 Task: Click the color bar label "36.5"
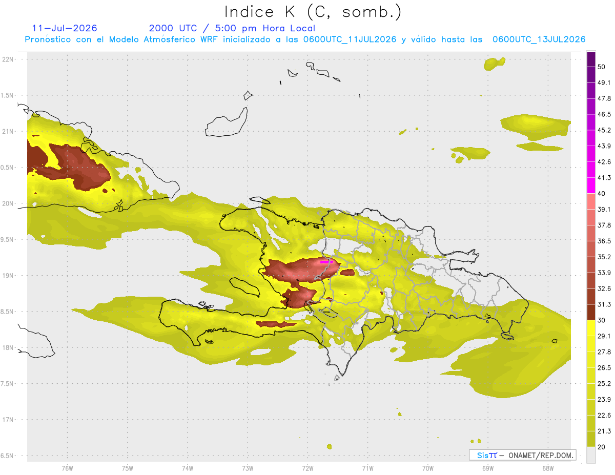(604, 241)
